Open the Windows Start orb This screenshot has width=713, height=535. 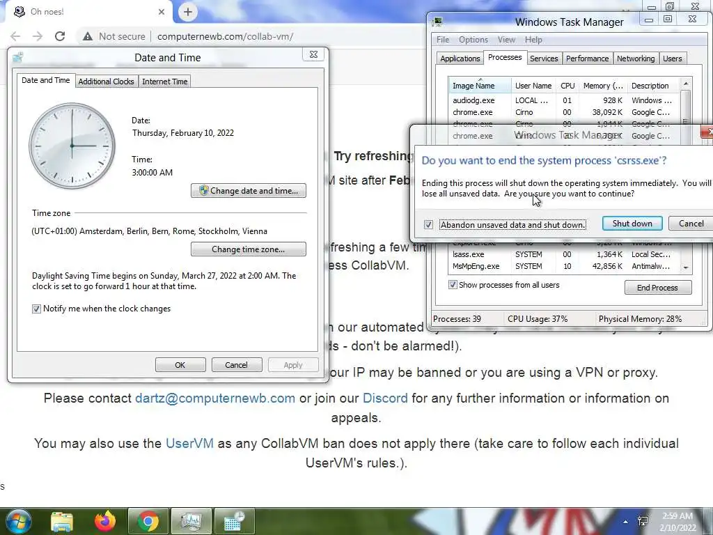pyautogui.click(x=19, y=521)
